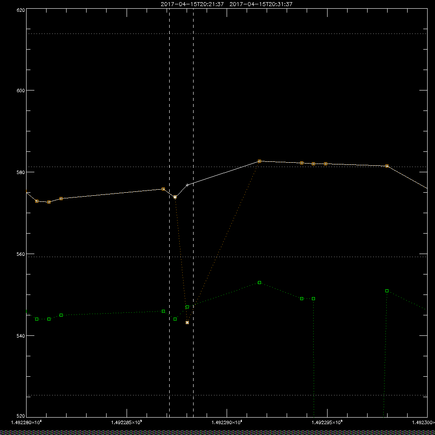Click the lower green point between the dashed lines

click(175, 319)
